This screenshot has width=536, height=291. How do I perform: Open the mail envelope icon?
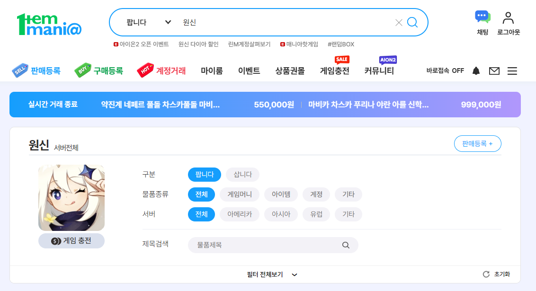point(494,71)
